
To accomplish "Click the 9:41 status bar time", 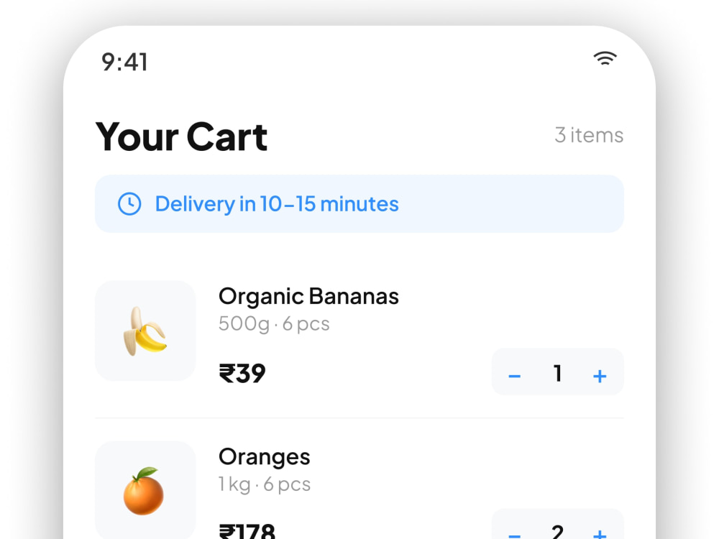I will pos(124,62).
